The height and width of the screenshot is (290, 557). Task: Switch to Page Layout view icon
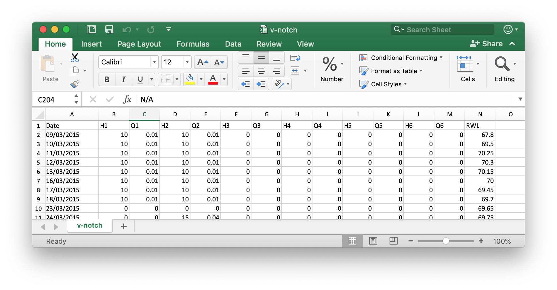click(373, 241)
